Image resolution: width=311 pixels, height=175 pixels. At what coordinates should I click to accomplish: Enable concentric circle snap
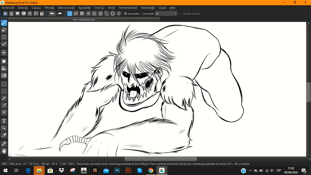[x=101, y=13]
